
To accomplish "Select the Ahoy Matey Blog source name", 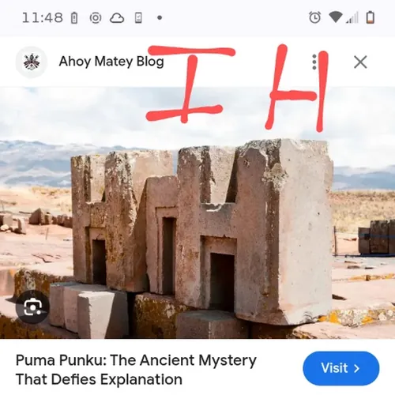I will point(111,62).
